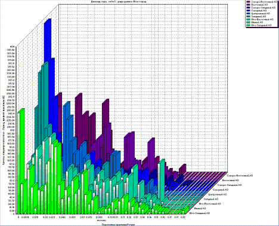Click the 'Восточный АО' depth-axis label
The height and width of the screenshot is (226, 279).
(x=230, y=181)
